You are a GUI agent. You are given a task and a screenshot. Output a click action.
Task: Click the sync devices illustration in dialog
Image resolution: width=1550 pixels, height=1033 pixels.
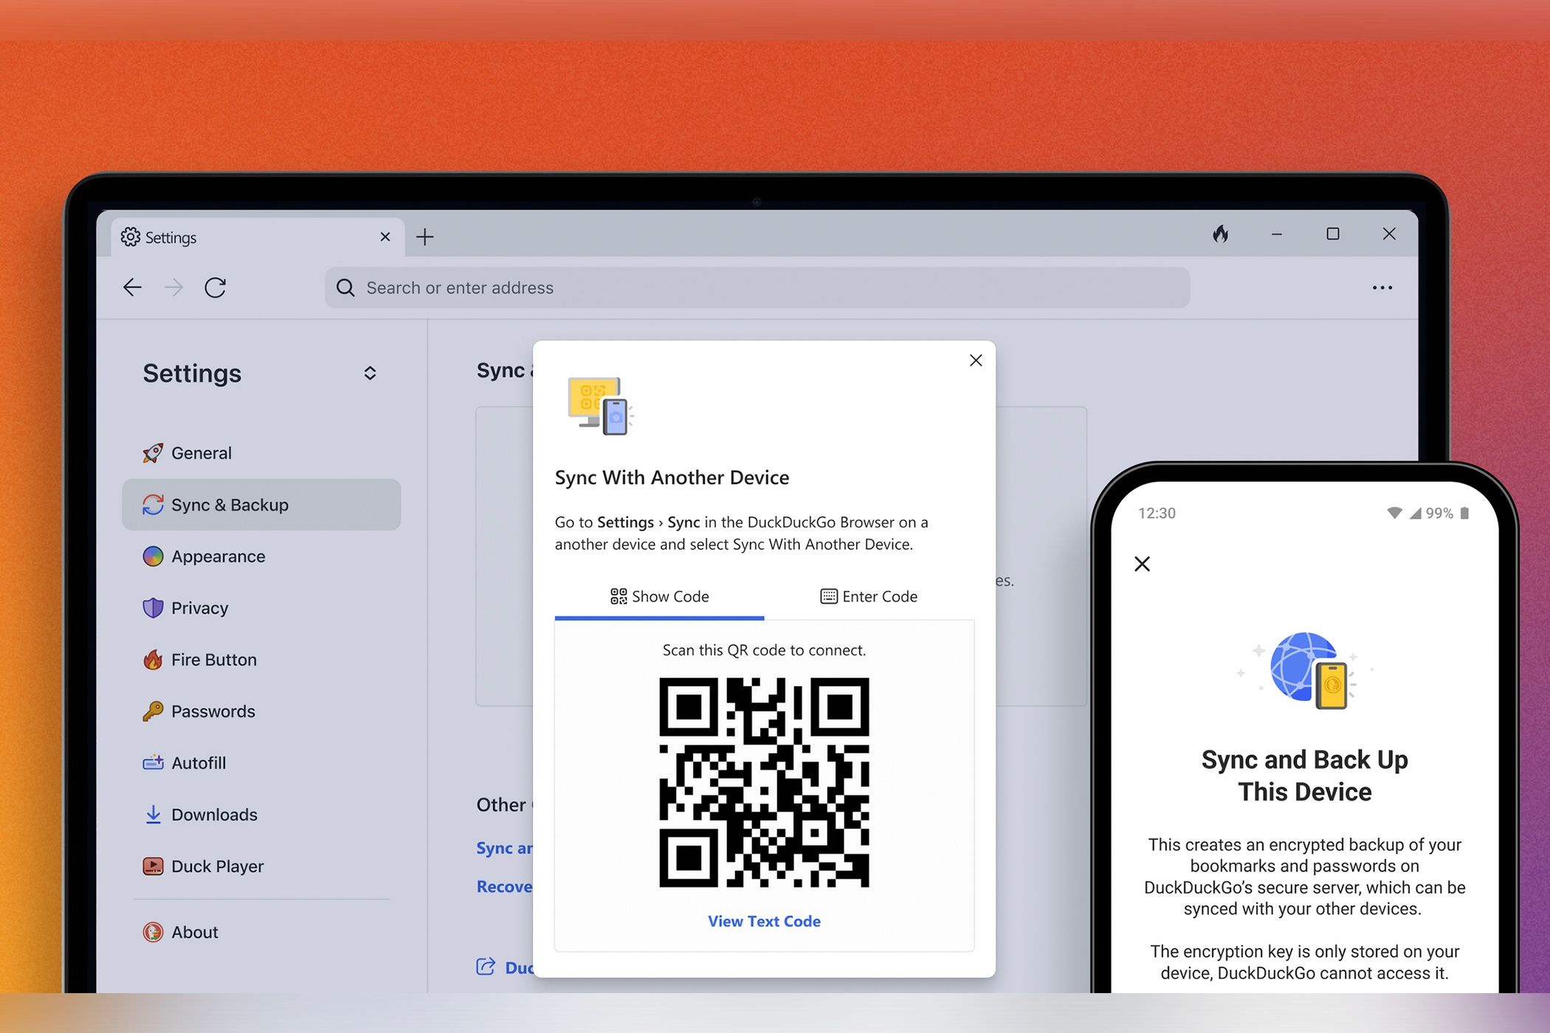click(600, 406)
